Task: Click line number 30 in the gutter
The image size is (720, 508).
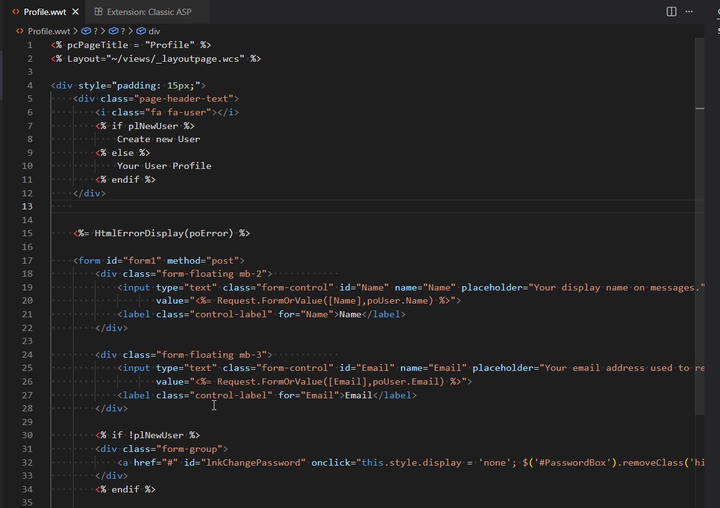Action: point(27,435)
